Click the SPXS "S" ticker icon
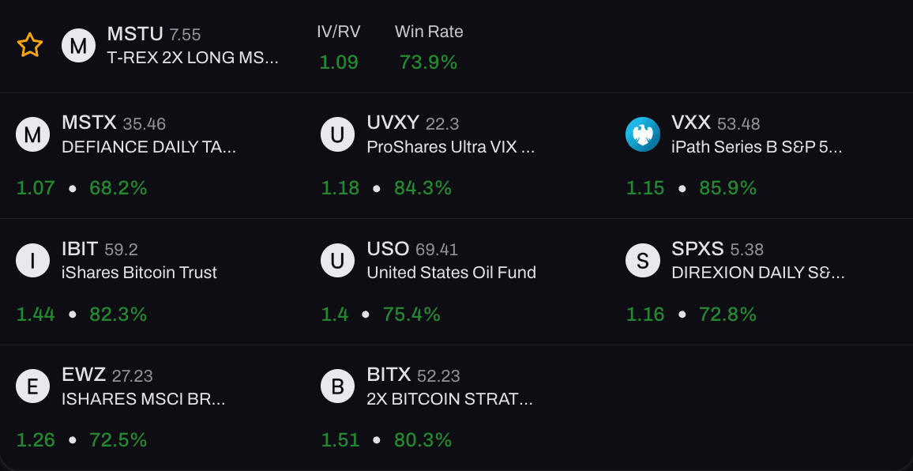Screen dimensions: 913x471 [x=643, y=260]
